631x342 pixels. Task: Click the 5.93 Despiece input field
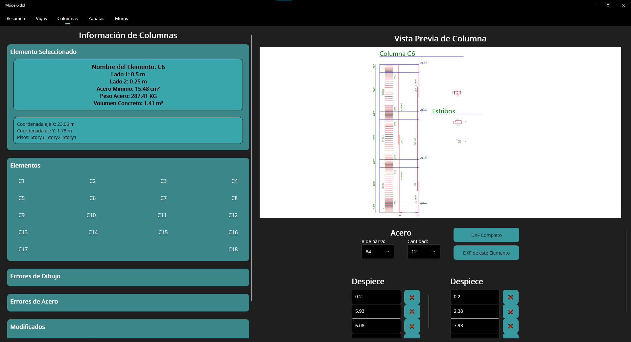coord(376,311)
